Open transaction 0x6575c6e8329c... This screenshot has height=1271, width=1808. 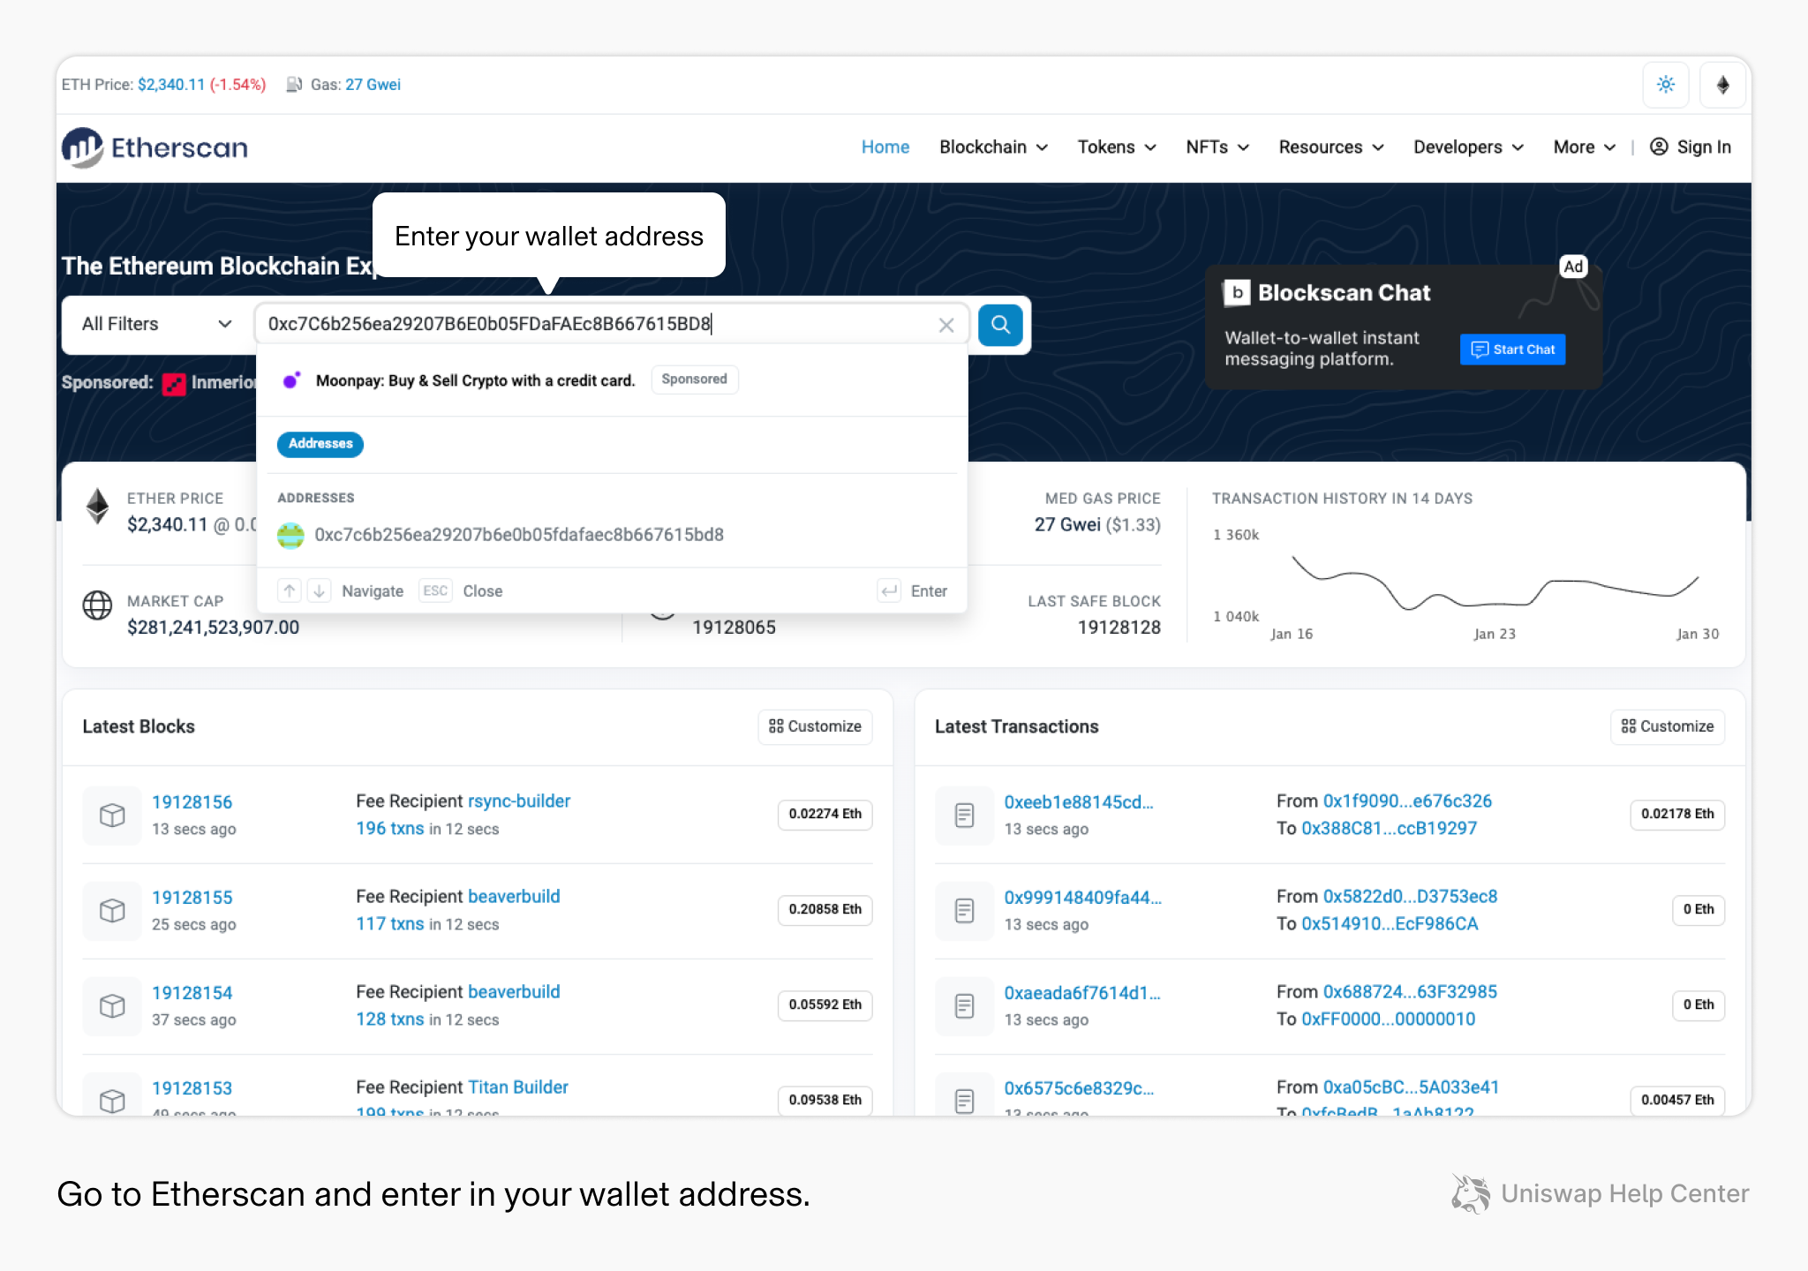tap(1079, 1088)
